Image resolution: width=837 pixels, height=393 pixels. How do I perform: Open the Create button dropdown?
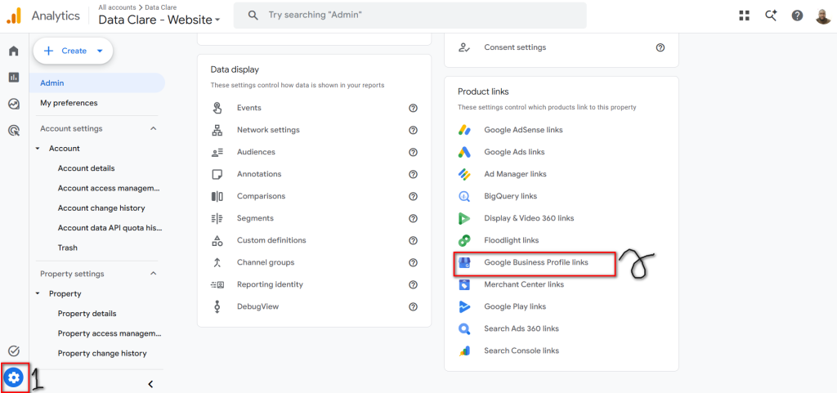100,51
